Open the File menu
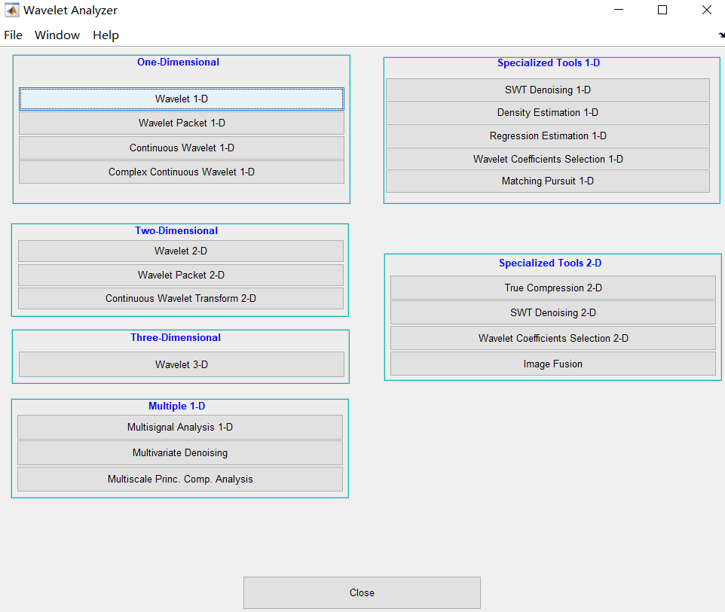 click(x=13, y=35)
